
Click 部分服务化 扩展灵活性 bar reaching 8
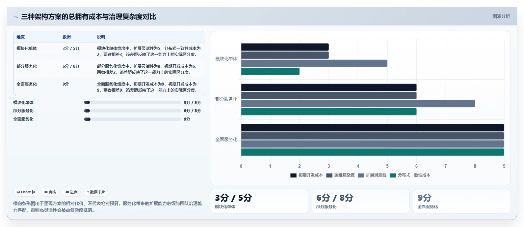[x=358, y=104]
